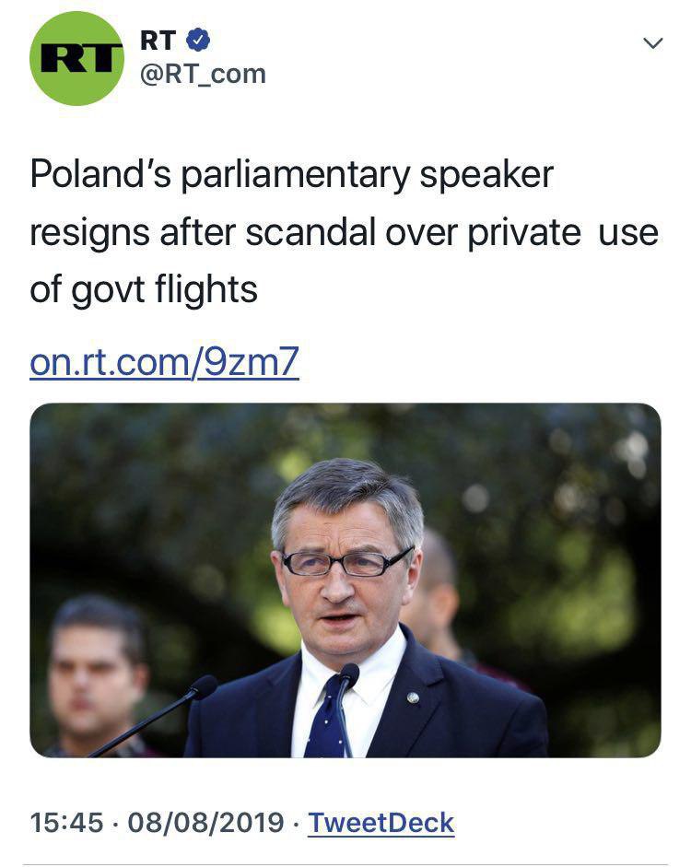Open the on.rt.com/9zm7 link
691x867 pixels.
(164, 360)
